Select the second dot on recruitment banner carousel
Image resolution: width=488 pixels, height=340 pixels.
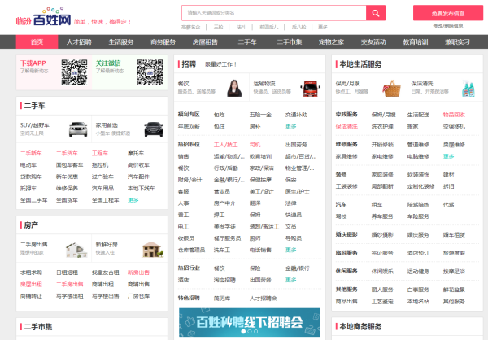[x=250, y=331]
